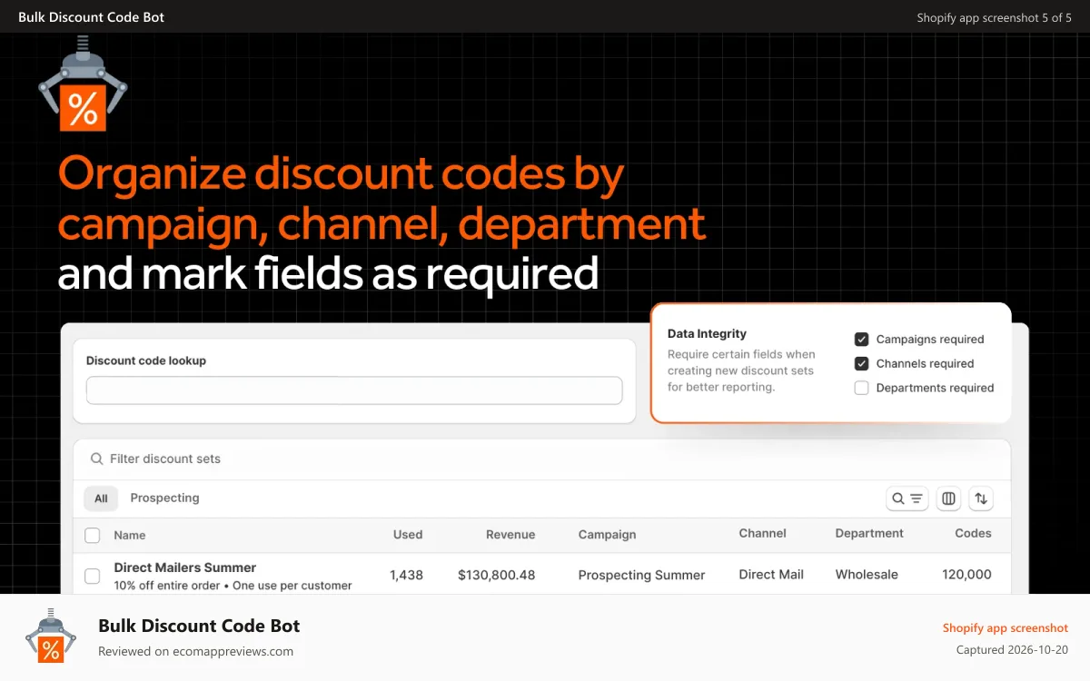Click the Codes column header
The height and width of the screenshot is (681, 1090).
click(973, 533)
